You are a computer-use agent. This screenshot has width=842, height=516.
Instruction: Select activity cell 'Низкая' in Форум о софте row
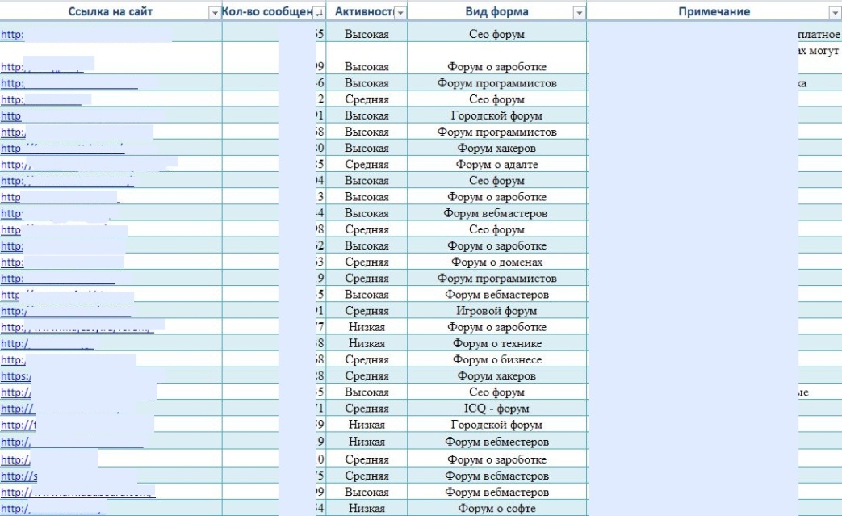point(366,508)
